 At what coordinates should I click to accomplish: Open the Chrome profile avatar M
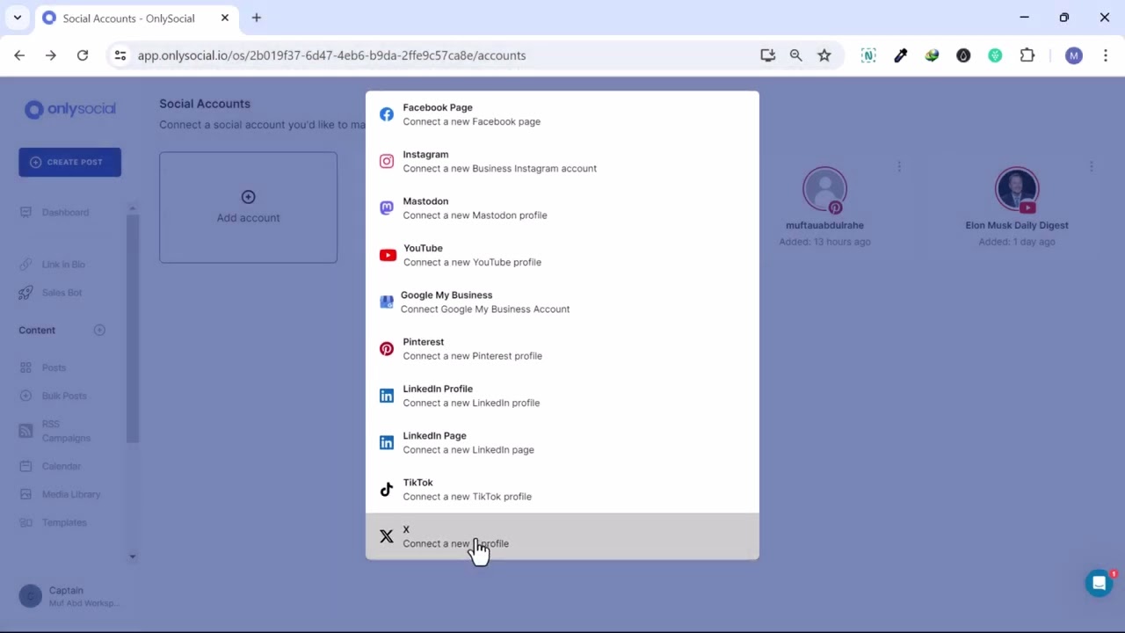click(1073, 55)
